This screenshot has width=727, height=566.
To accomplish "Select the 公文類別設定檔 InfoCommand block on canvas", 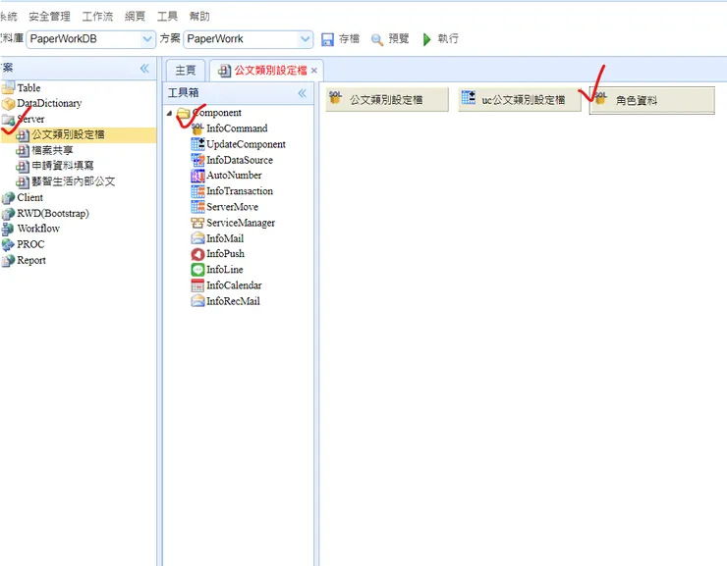I will tap(387, 99).
